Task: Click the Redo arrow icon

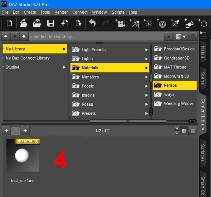Action: pyautogui.click(x=106, y=23)
